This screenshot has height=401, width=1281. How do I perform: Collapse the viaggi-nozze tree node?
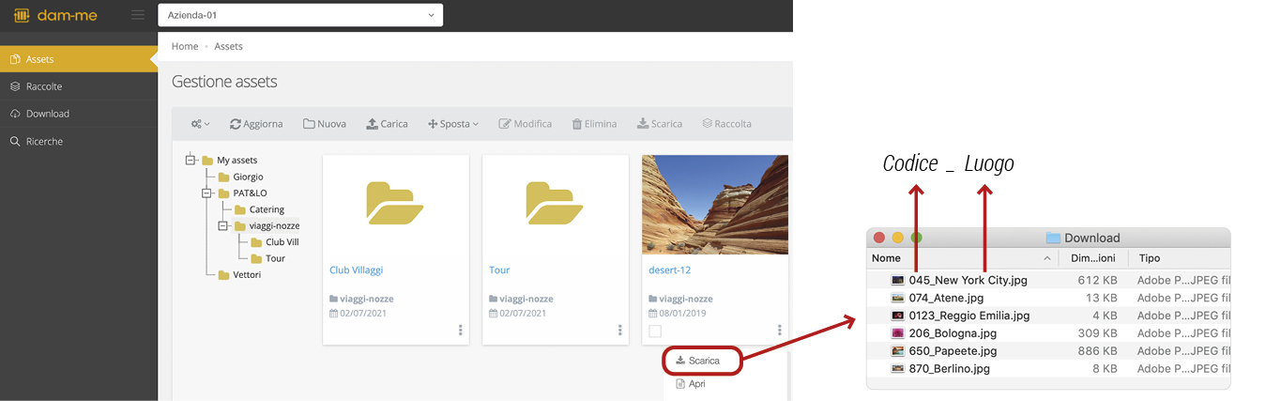[223, 225]
